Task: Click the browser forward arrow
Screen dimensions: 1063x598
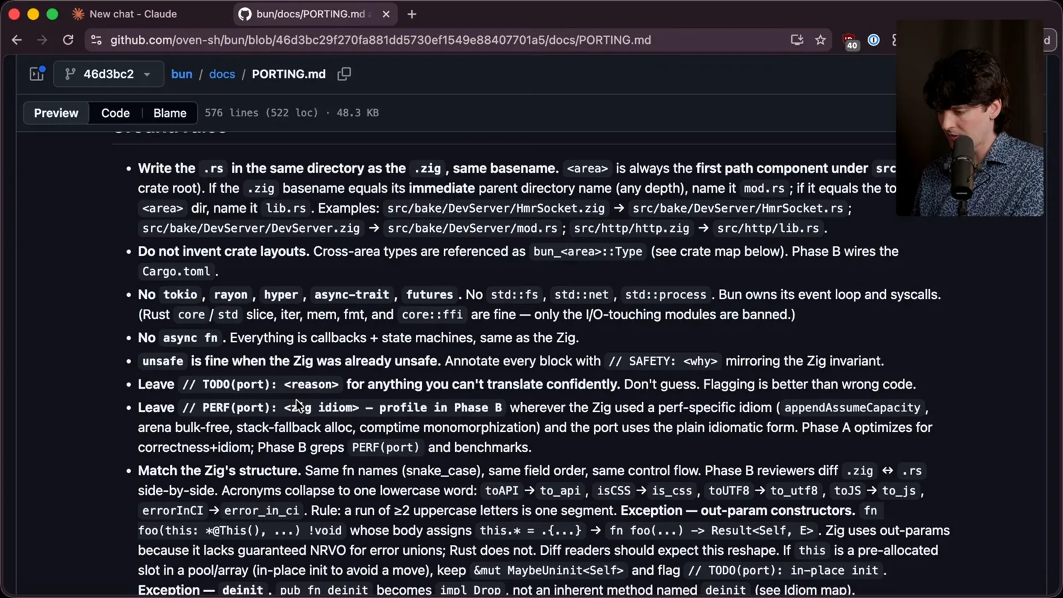Action: click(42, 40)
